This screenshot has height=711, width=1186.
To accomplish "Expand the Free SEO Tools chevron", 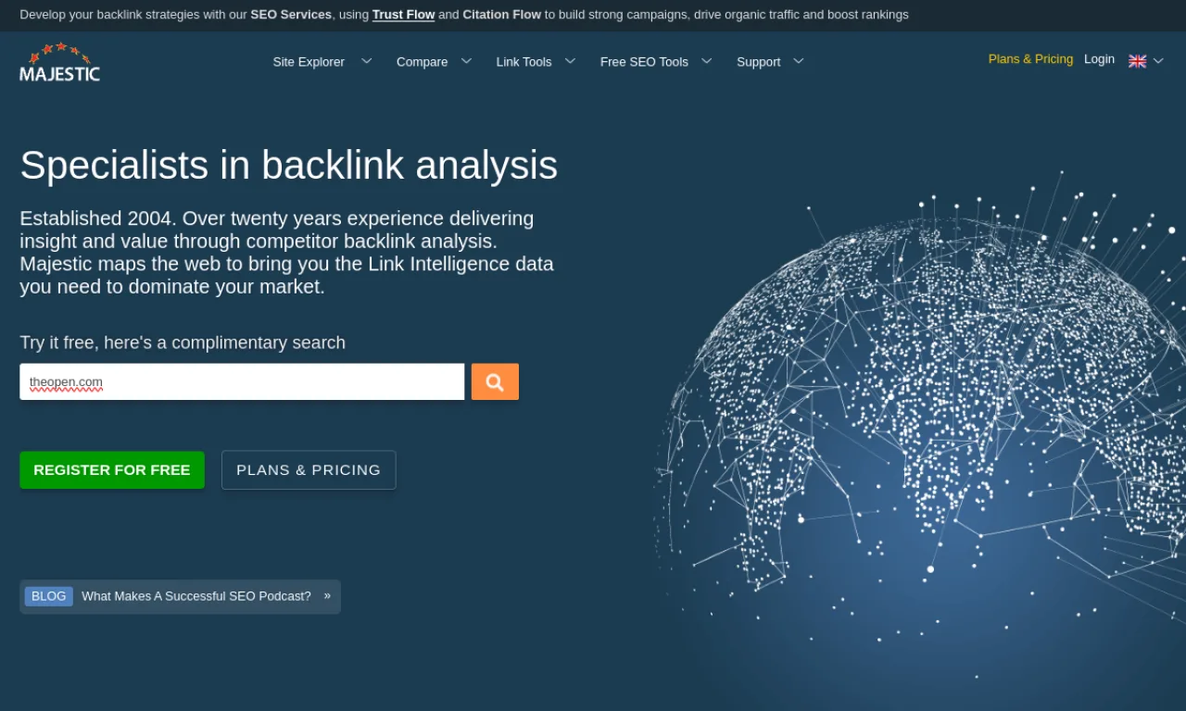I will click(706, 61).
